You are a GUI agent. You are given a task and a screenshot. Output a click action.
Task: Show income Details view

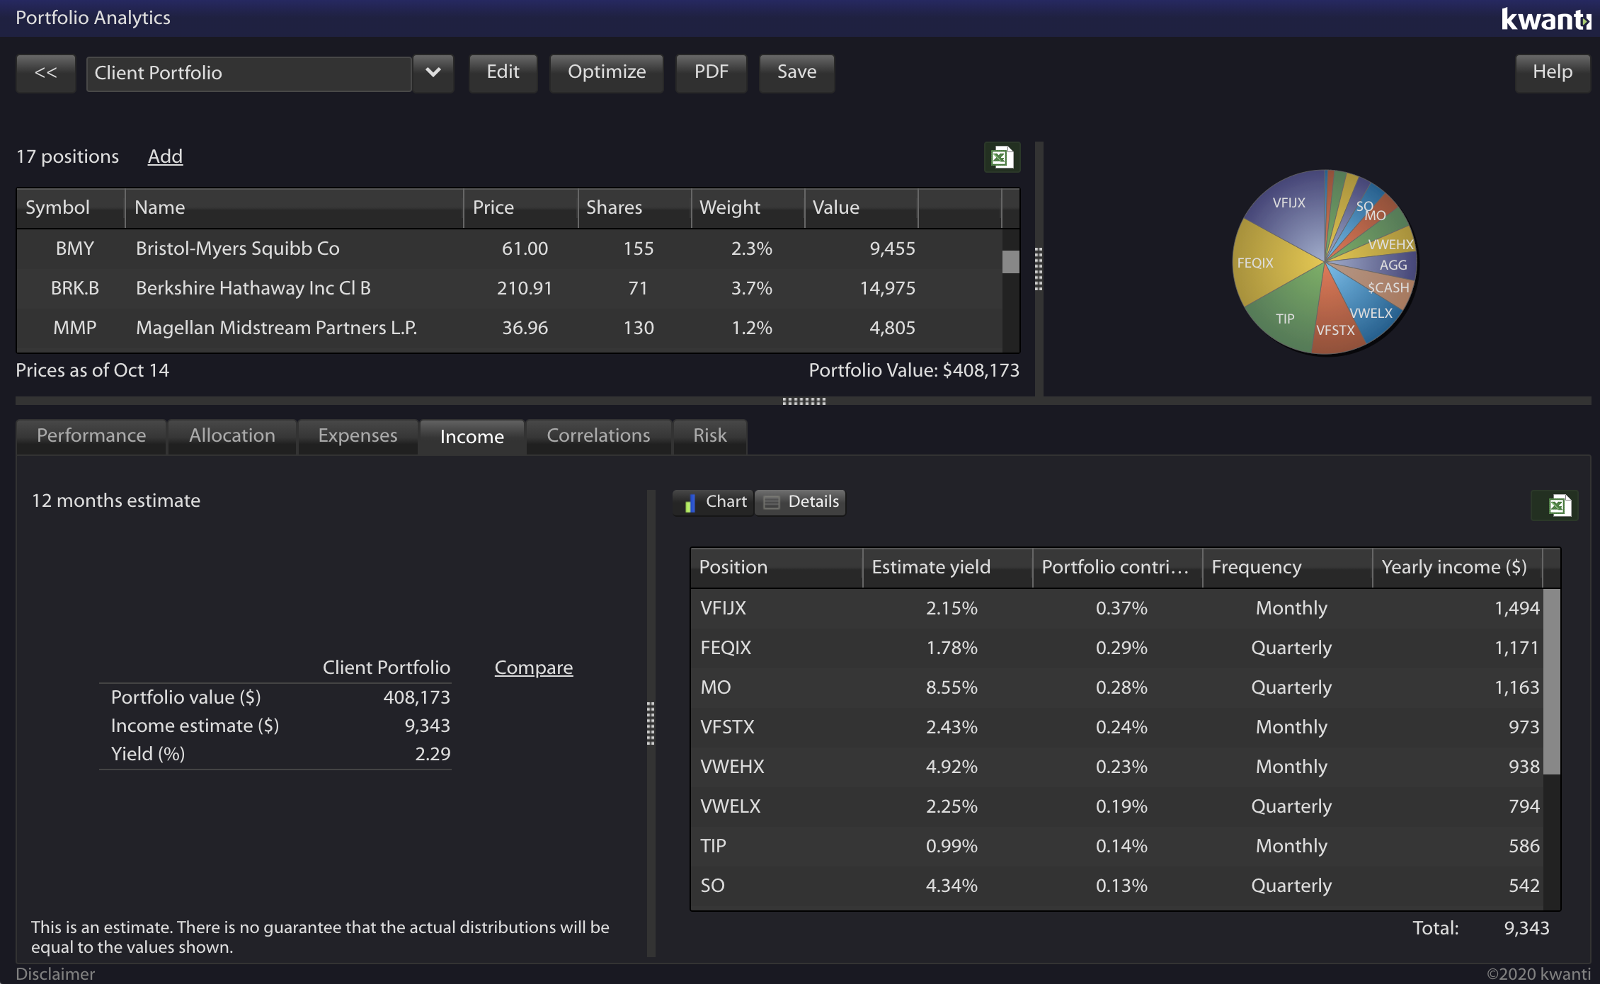(800, 502)
